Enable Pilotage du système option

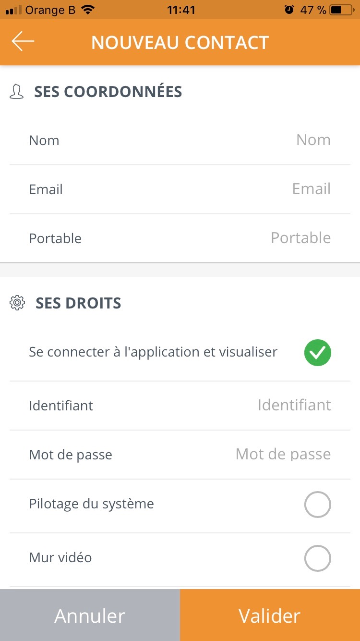pos(317,505)
